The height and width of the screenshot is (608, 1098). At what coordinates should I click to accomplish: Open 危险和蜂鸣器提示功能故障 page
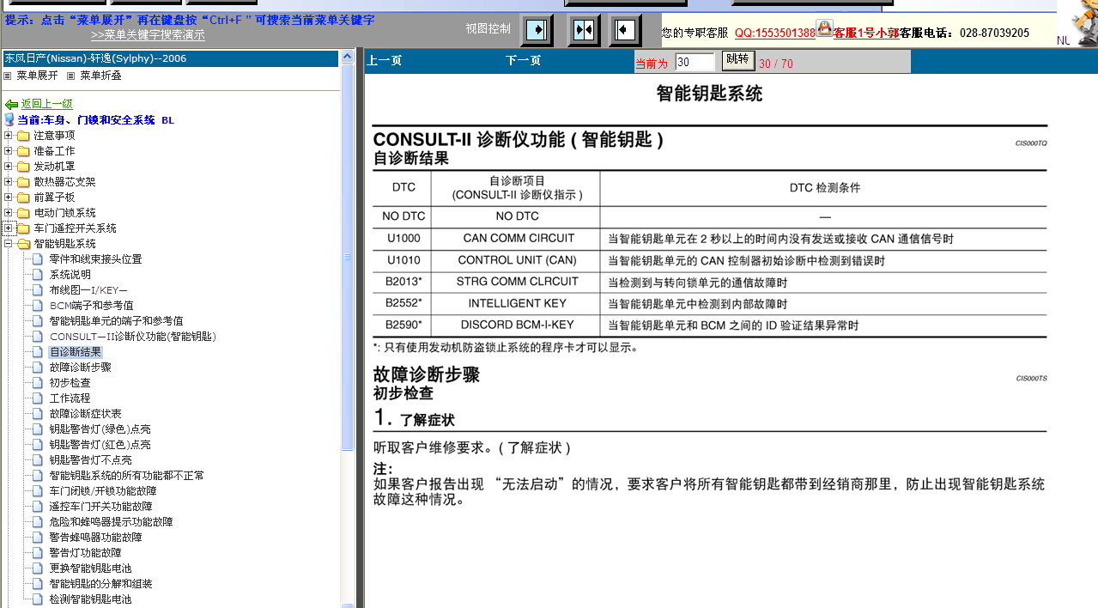(x=111, y=522)
